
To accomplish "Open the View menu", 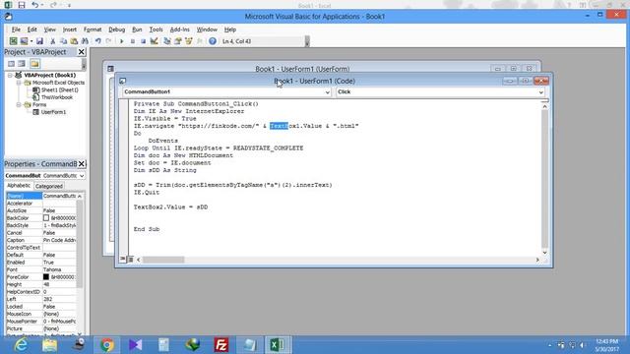I will coord(50,29).
